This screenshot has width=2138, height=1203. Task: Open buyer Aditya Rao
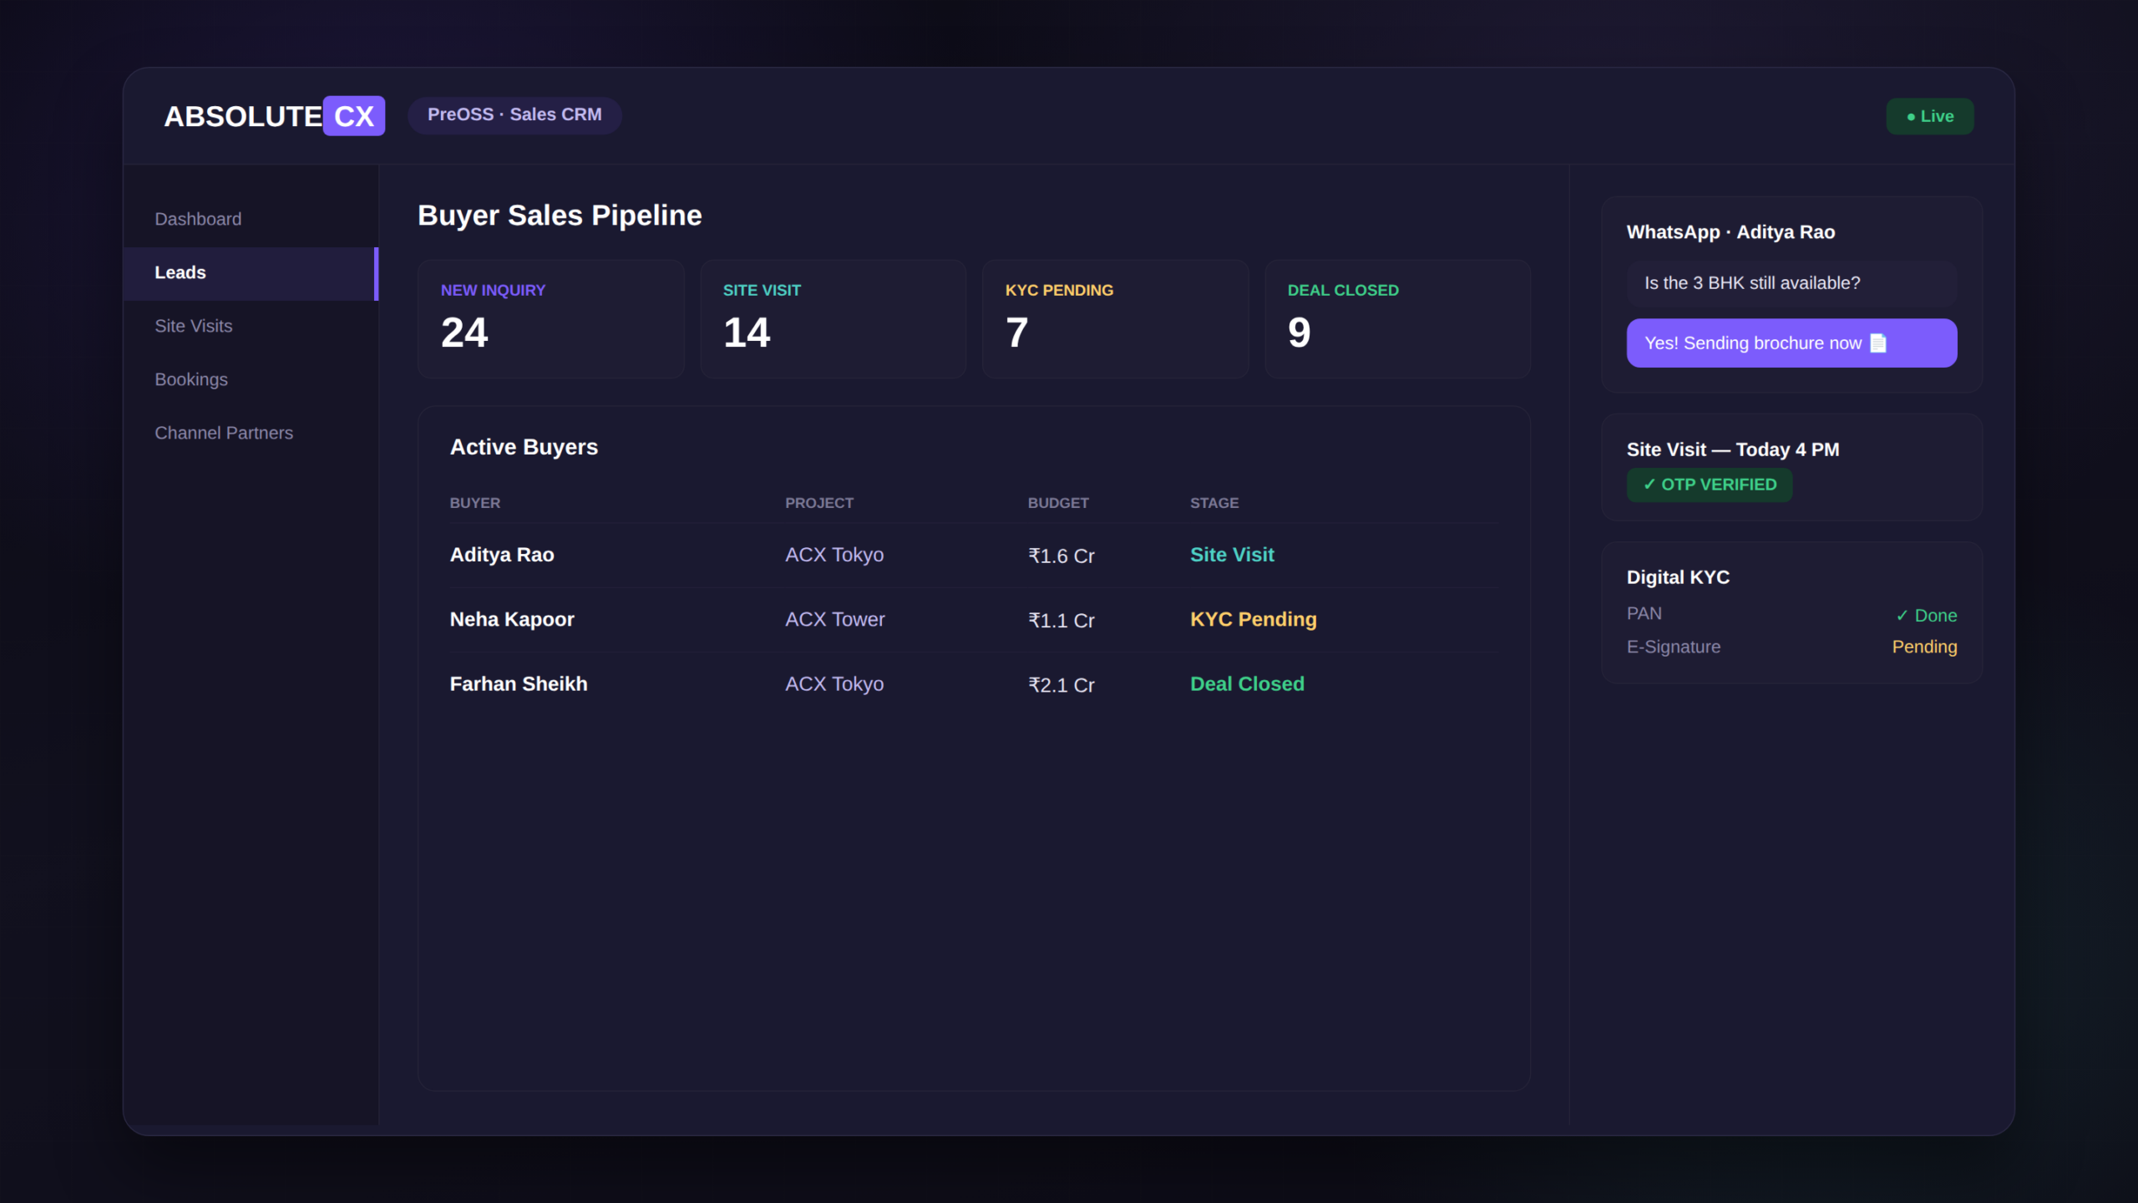click(502, 555)
